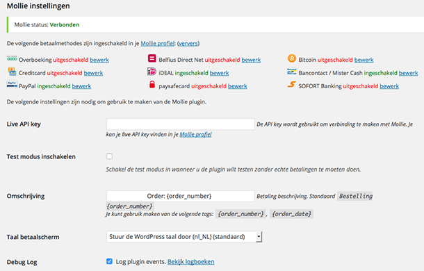Viewport: 424px width, 271px height.
Task: Edit Belfius Direct Net via bewerk link
Action: [x=251, y=60]
